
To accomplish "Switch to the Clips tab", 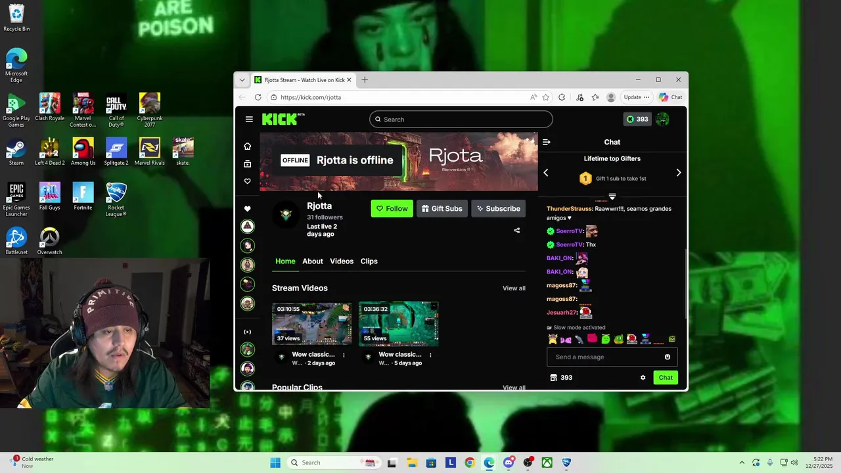I will [x=369, y=261].
